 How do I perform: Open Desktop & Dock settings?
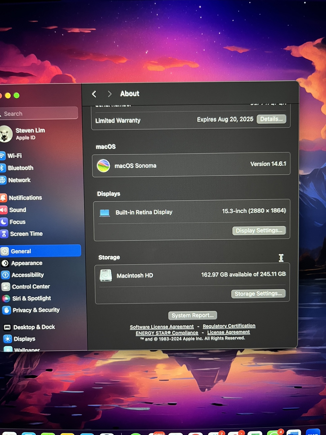pos(29,327)
